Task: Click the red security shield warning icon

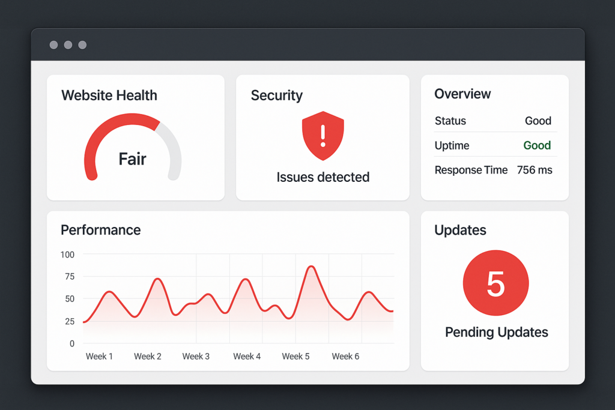Action: (x=323, y=136)
